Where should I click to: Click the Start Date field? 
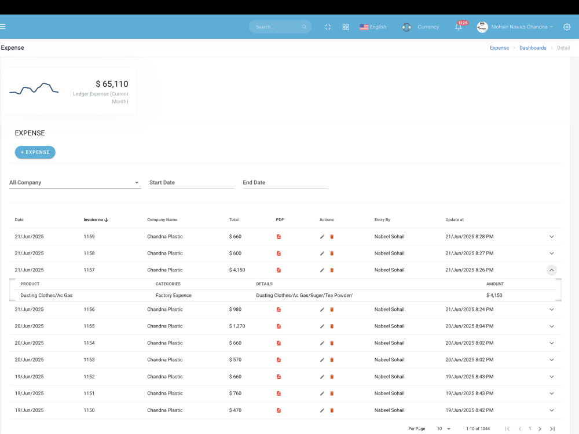point(192,182)
